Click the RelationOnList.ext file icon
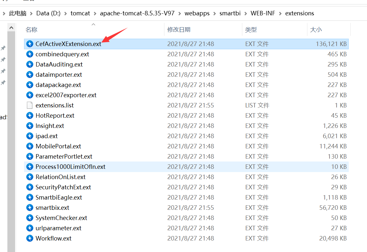Image resolution: width=367 pixels, height=252 pixels. coord(30,177)
